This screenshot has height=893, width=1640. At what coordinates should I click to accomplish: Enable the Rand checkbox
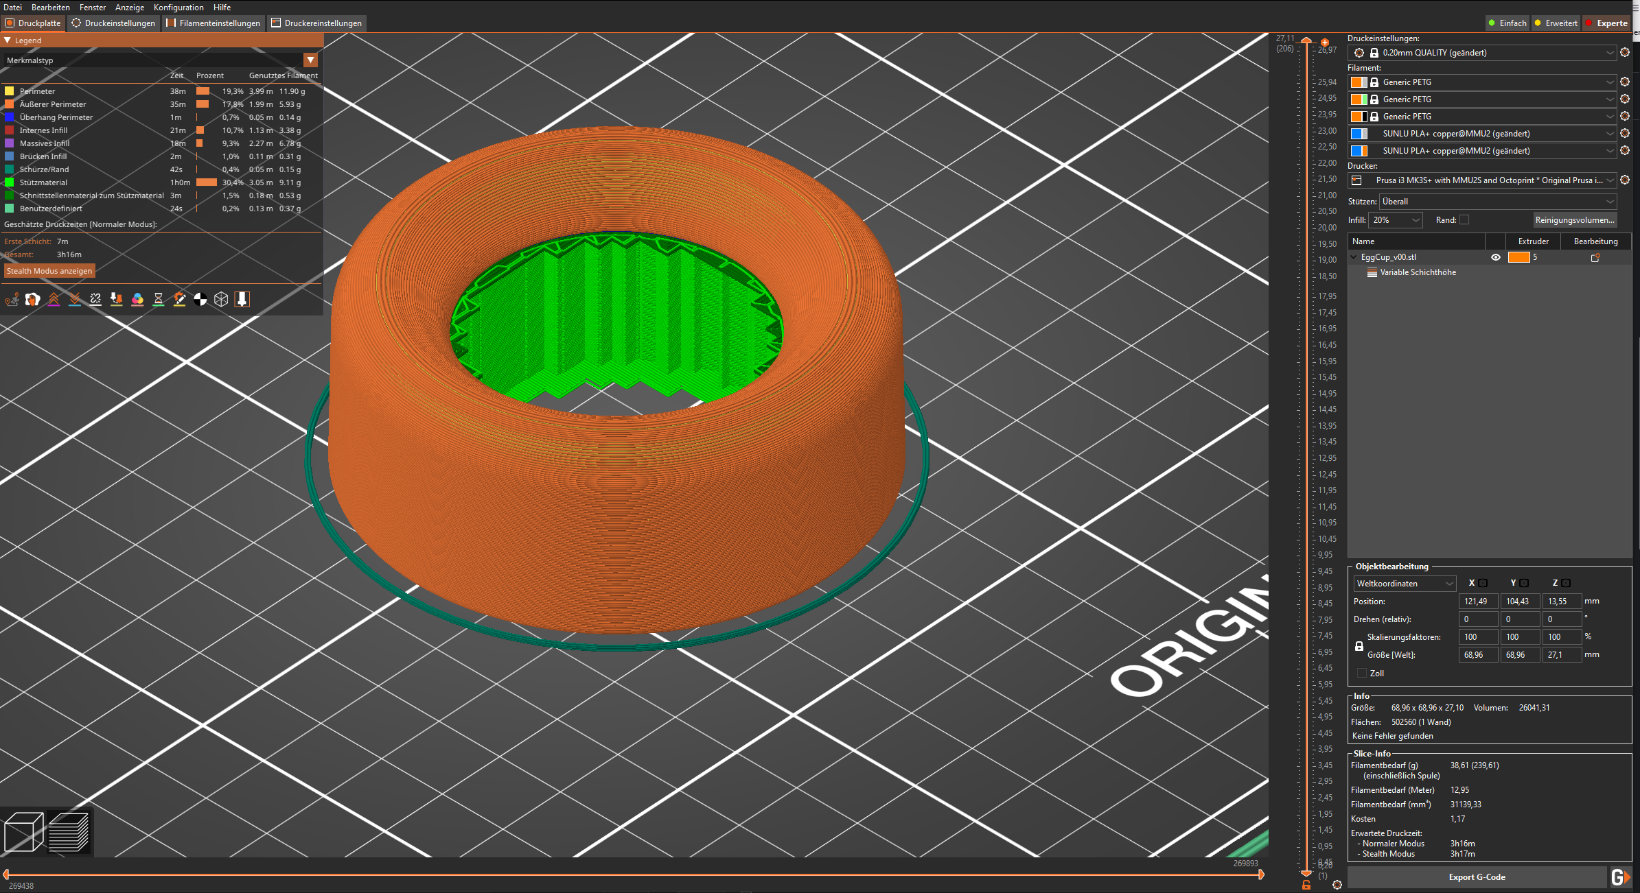(1464, 220)
